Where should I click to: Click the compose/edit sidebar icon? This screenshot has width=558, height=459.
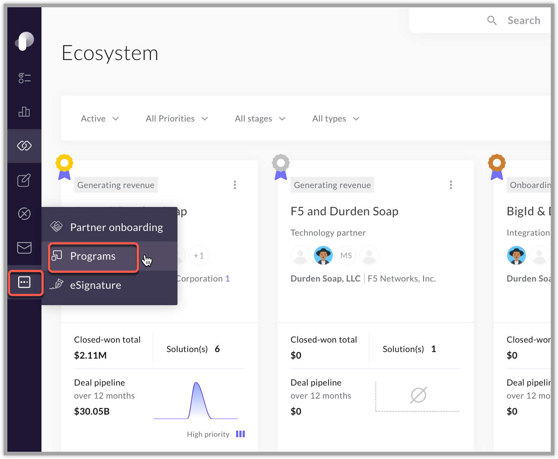[x=24, y=180]
